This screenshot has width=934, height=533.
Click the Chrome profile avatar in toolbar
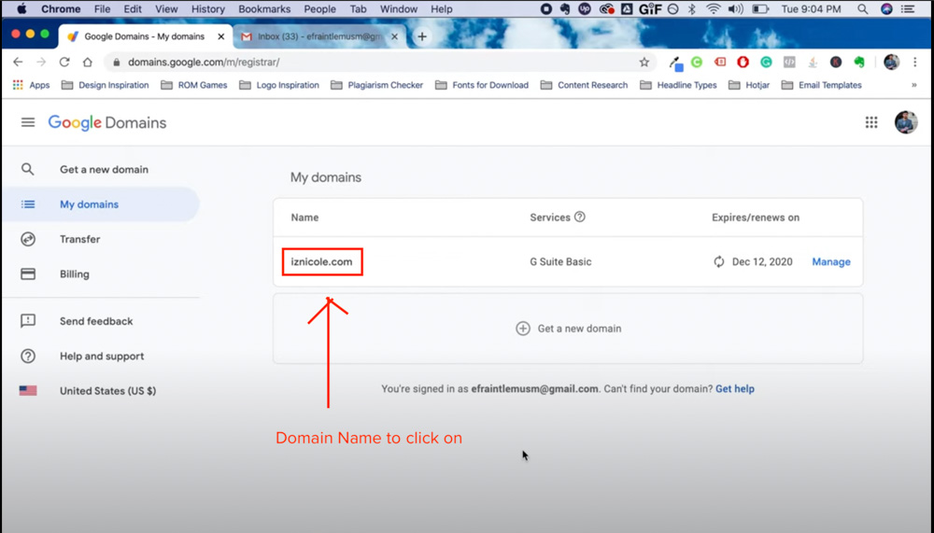click(x=891, y=62)
